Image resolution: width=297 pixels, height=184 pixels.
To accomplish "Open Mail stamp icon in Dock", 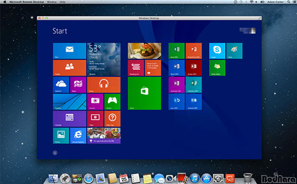I will coord(100,178).
